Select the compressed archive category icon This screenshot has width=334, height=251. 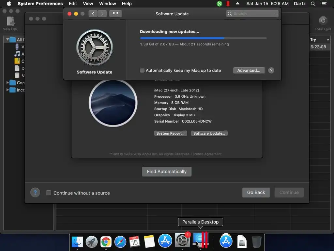point(17,61)
